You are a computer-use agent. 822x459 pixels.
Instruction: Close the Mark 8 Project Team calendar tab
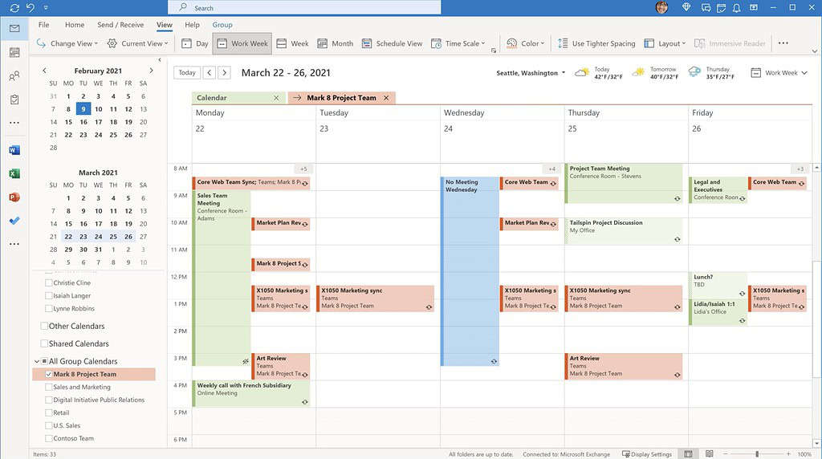(x=386, y=98)
